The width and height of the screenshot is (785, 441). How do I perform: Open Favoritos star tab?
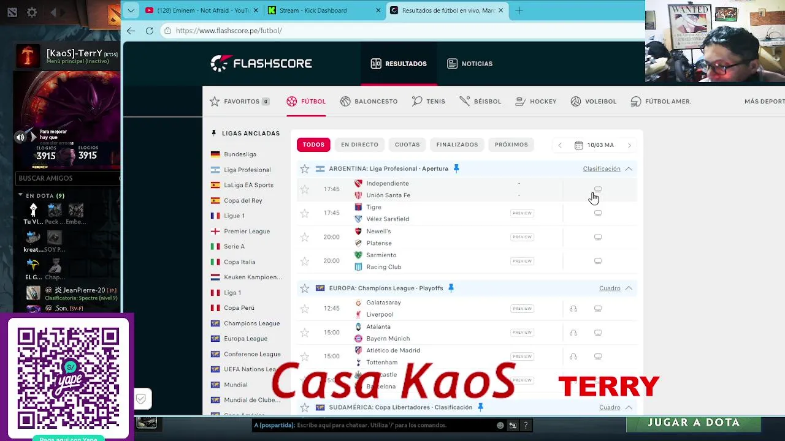point(239,101)
